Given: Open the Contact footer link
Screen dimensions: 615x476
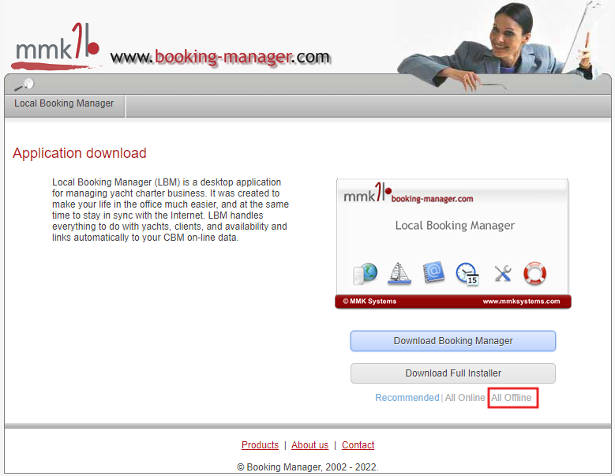Looking at the screenshot, I should pos(358,445).
